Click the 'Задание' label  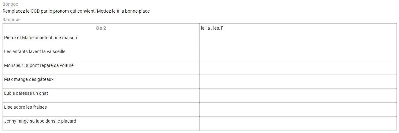(x=11, y=20)
